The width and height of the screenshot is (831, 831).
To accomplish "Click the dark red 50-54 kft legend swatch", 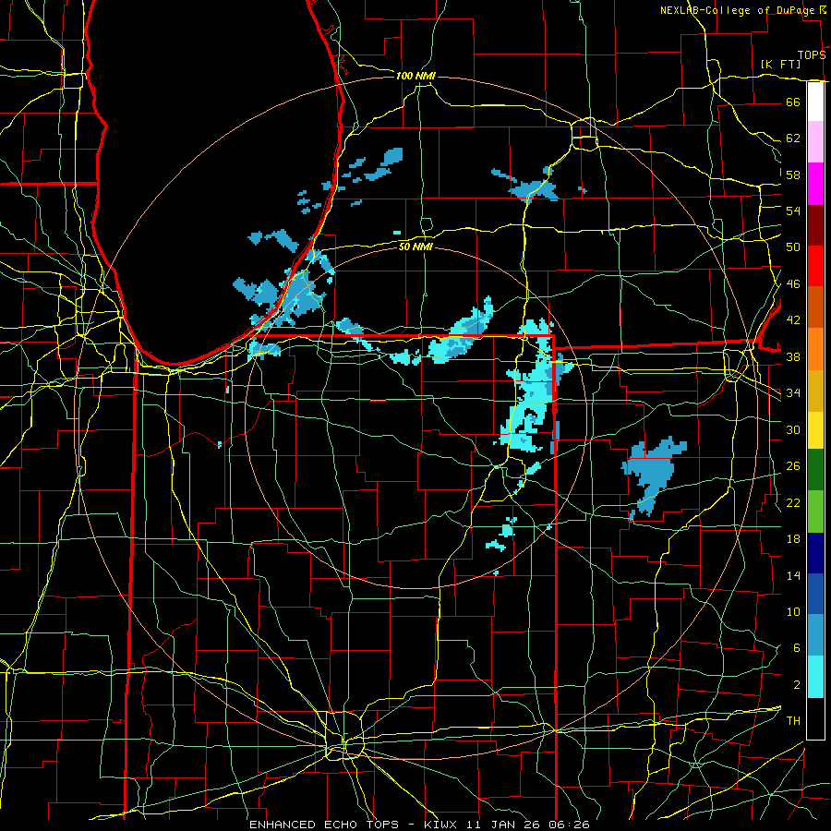I will (x=815, y=225).
